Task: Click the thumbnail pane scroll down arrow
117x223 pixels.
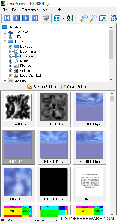Action: pyautogui.click(x=112, y=214)
